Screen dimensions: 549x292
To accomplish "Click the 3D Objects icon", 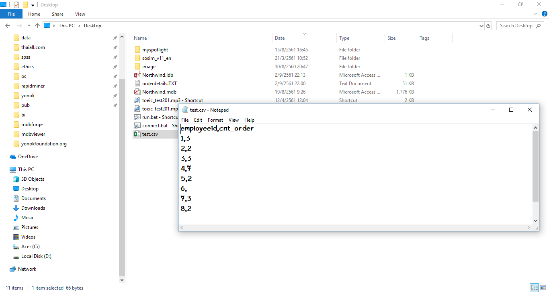I will point(16,179).
